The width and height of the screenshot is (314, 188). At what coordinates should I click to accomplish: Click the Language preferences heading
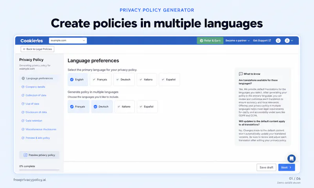[93, 60]
